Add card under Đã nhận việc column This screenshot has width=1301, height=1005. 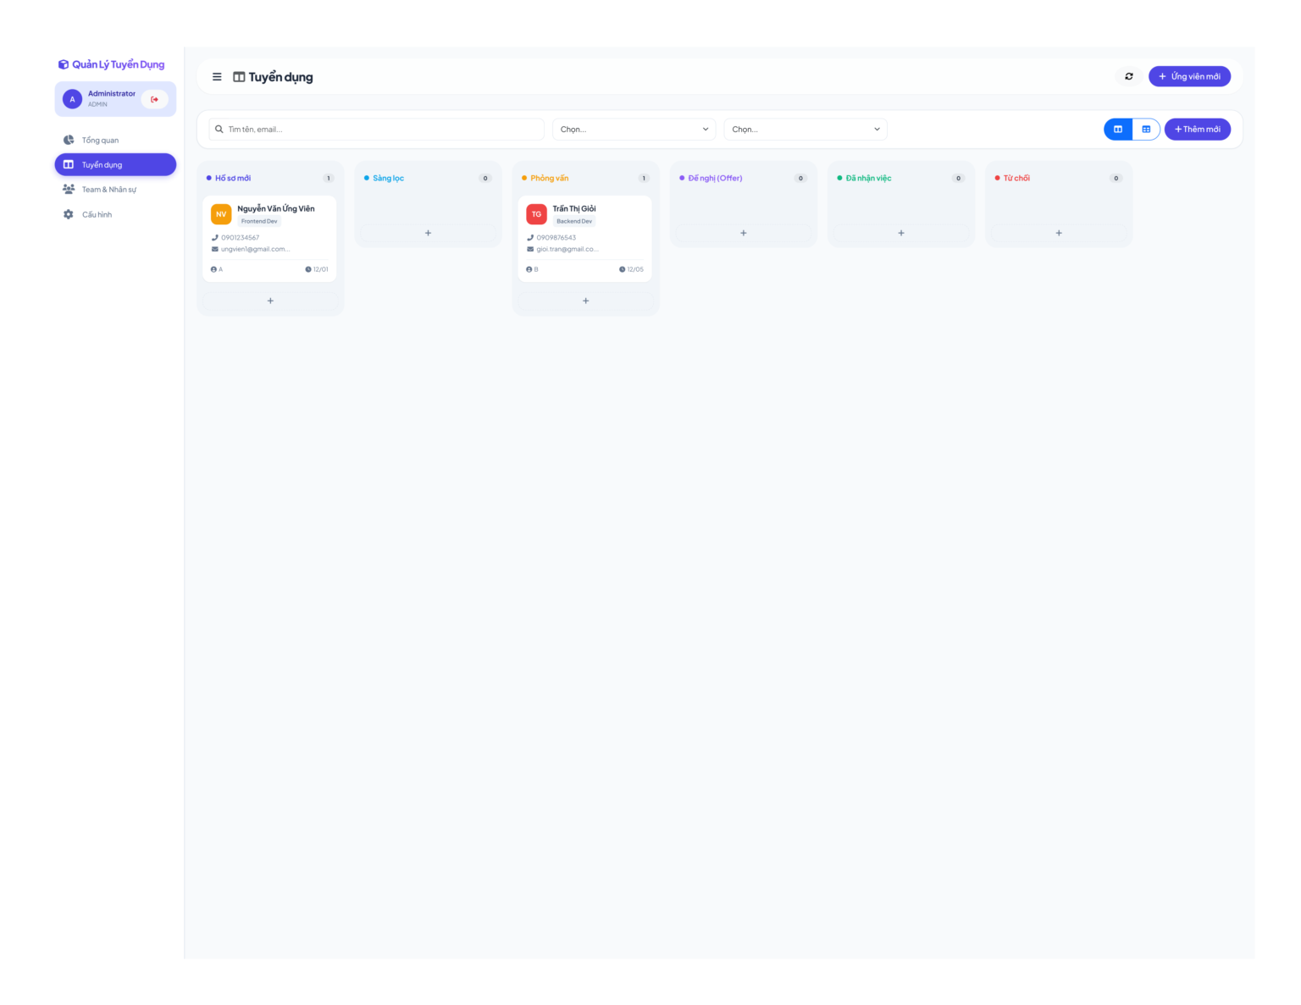point(900,233)
